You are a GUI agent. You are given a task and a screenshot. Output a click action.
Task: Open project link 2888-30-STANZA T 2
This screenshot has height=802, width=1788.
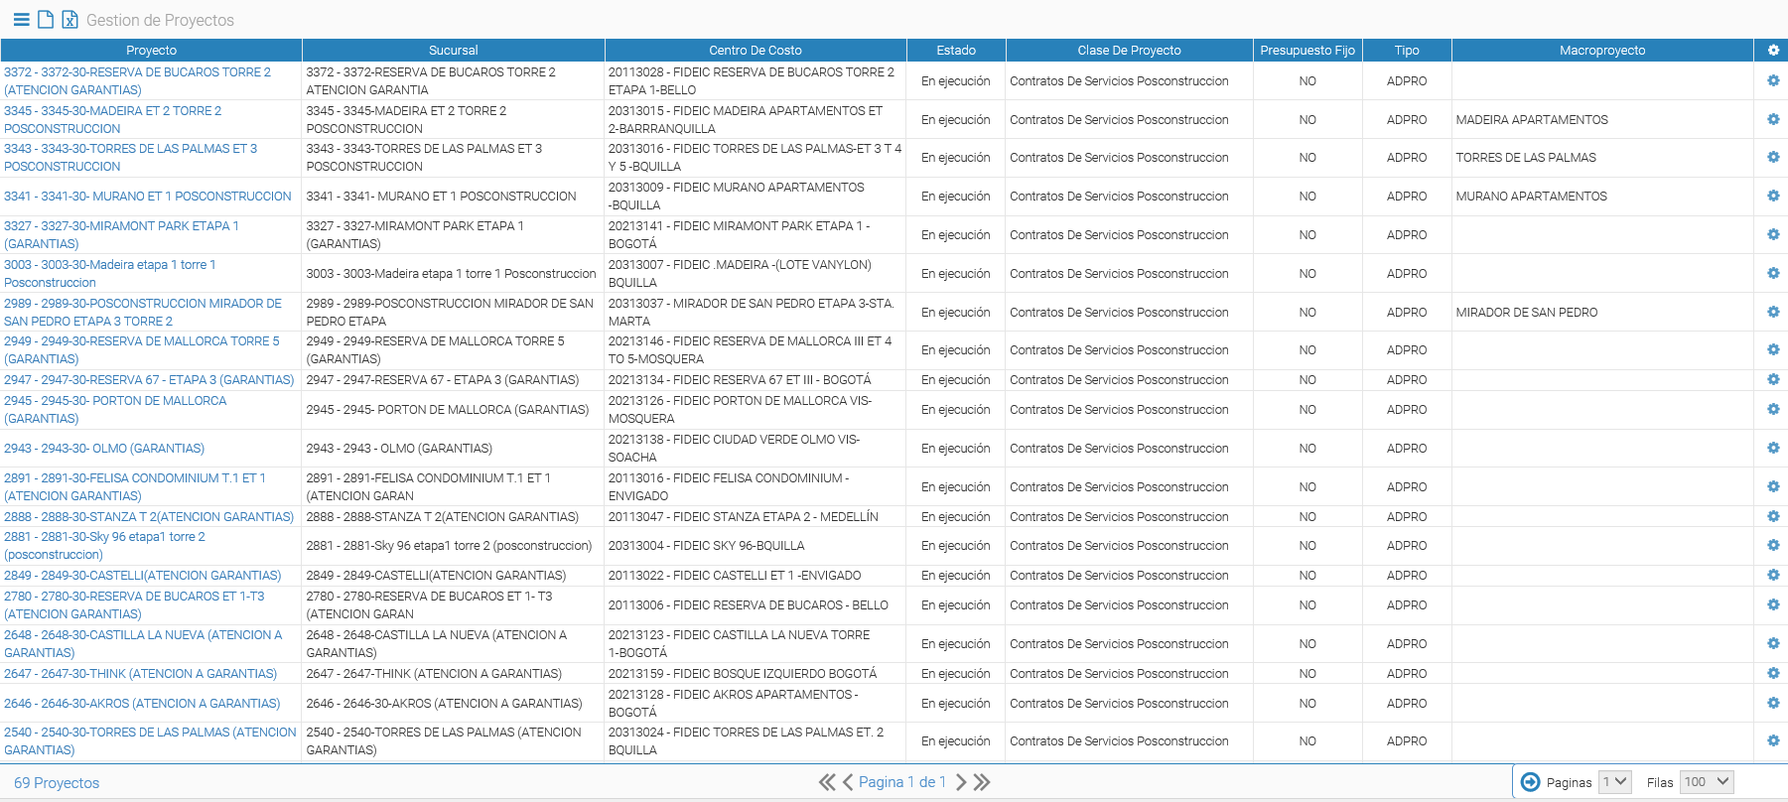click(x=149, y=516)
